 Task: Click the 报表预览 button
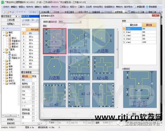pyautogui.click(x=11, y=123)
